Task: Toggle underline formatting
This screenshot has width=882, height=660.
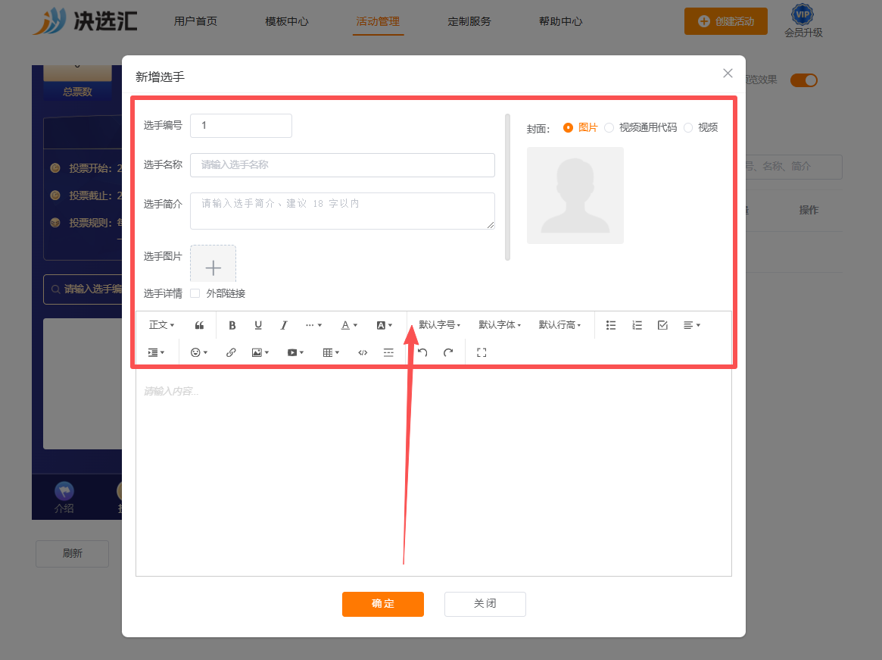Action: coord(258,325)
